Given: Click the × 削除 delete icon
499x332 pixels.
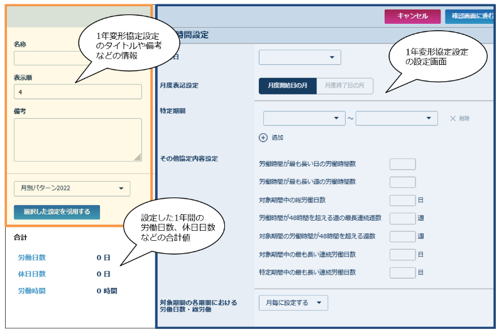Looking at the screenshot, I should click(x=452, y=118).
